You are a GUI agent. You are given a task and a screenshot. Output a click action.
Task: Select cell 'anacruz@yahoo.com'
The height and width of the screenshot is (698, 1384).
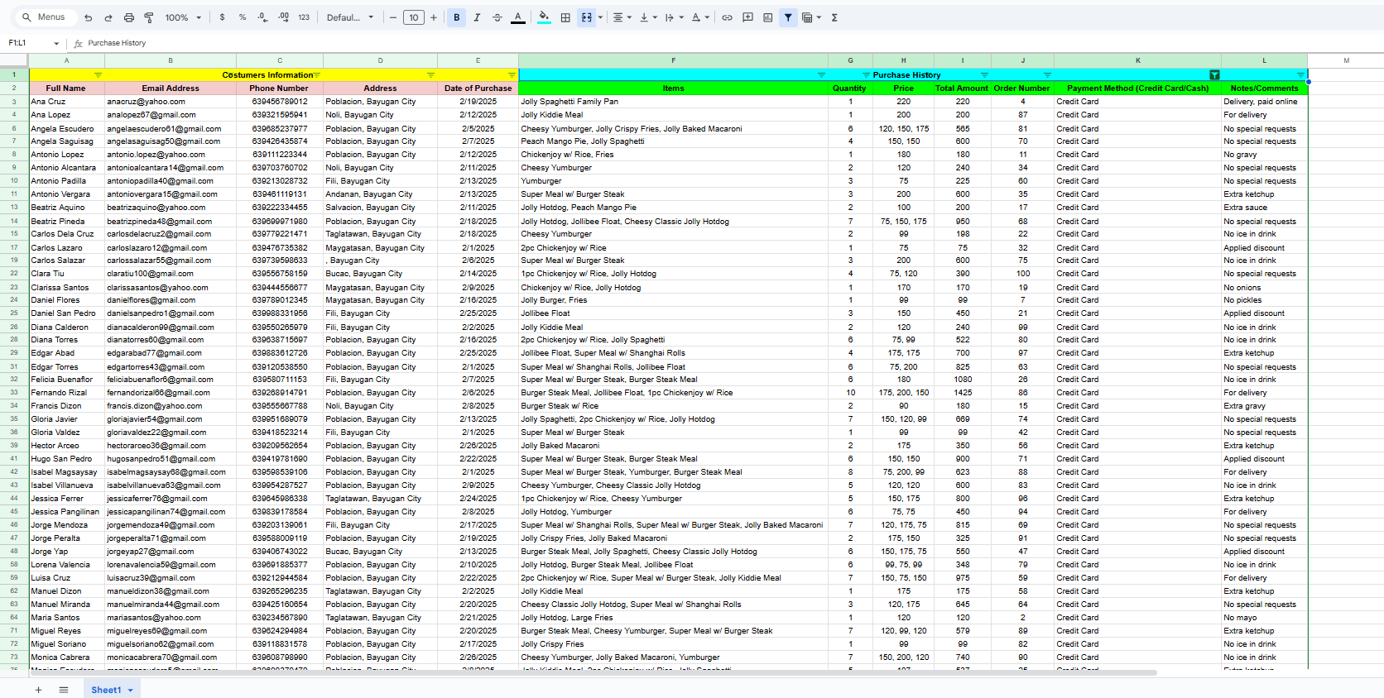pyautogui.click(x=171, y=102)
